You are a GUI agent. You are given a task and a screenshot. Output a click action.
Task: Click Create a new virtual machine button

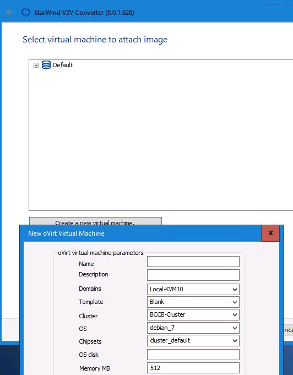coord(95,221)
